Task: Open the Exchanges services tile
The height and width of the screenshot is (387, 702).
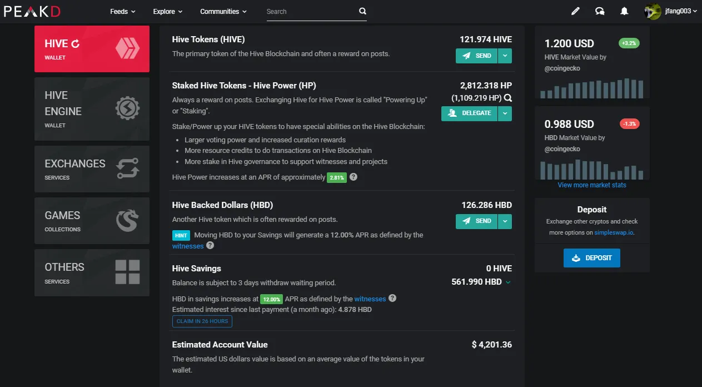Action: click(x=92, y=169)
